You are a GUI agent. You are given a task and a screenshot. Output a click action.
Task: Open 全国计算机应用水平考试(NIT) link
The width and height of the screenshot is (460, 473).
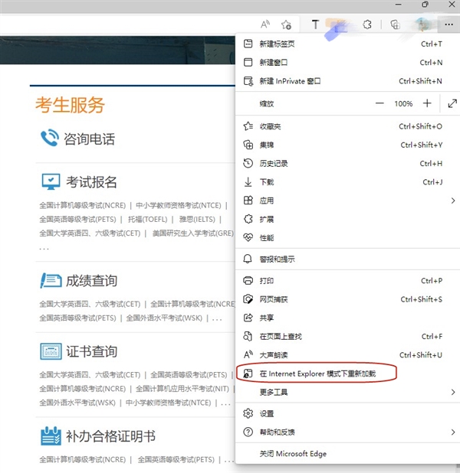click(182, 389)
